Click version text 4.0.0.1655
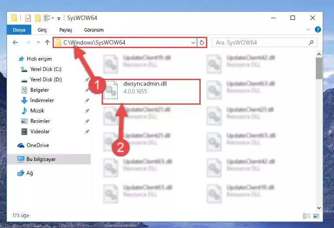Screen dimensions: 334x228 pyautogui.click(x=135, y=91)
